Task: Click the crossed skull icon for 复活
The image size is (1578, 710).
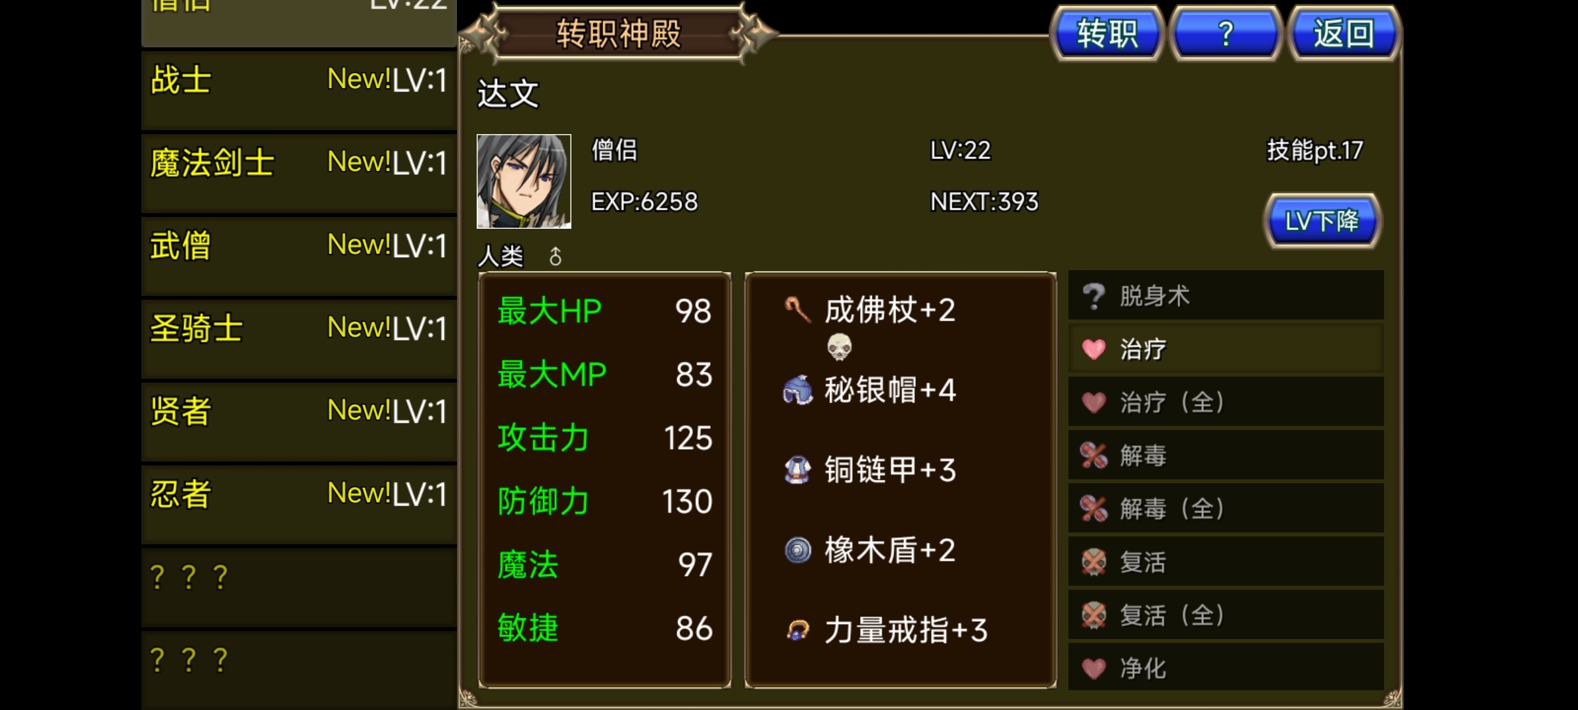Action: [x=1094, y=562]
